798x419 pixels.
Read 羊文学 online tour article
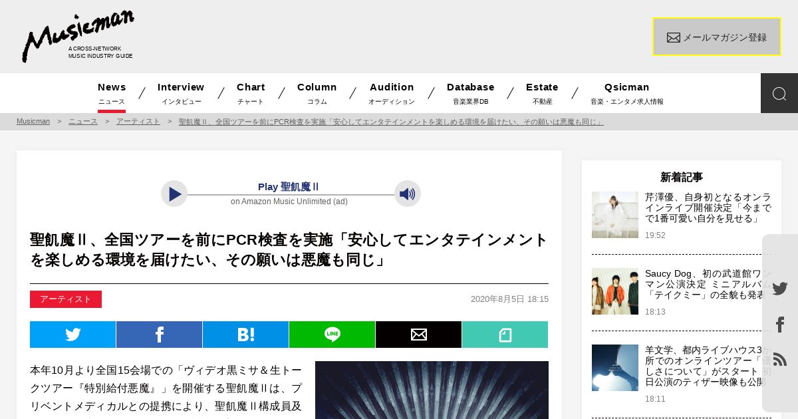click(708, 366)
